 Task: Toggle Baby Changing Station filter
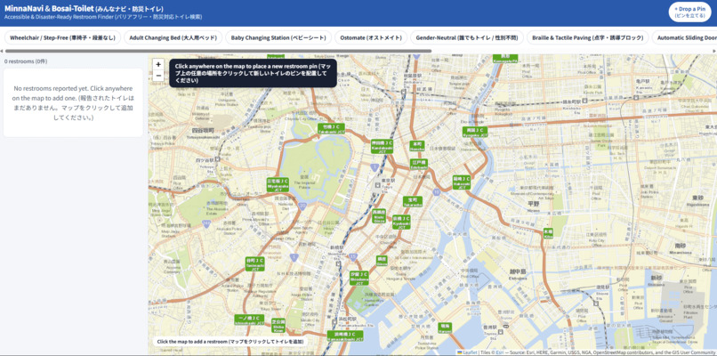pyautogui.click(x=278, y=38)
